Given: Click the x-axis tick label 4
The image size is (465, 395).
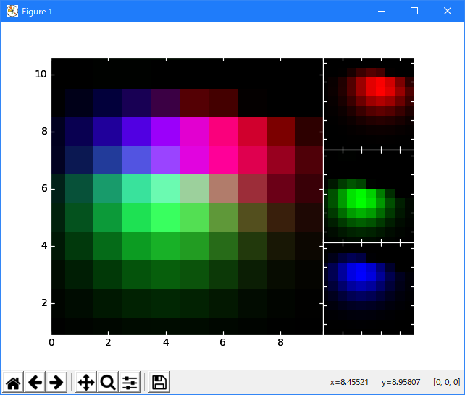Looking at the screenshot, I should (166, 341).
